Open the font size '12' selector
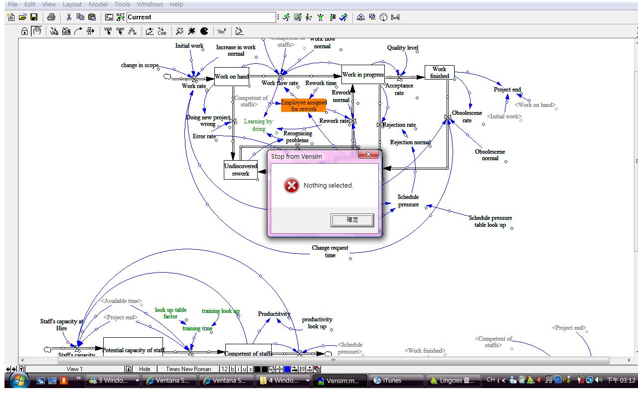638x398 pixels. 224,369
